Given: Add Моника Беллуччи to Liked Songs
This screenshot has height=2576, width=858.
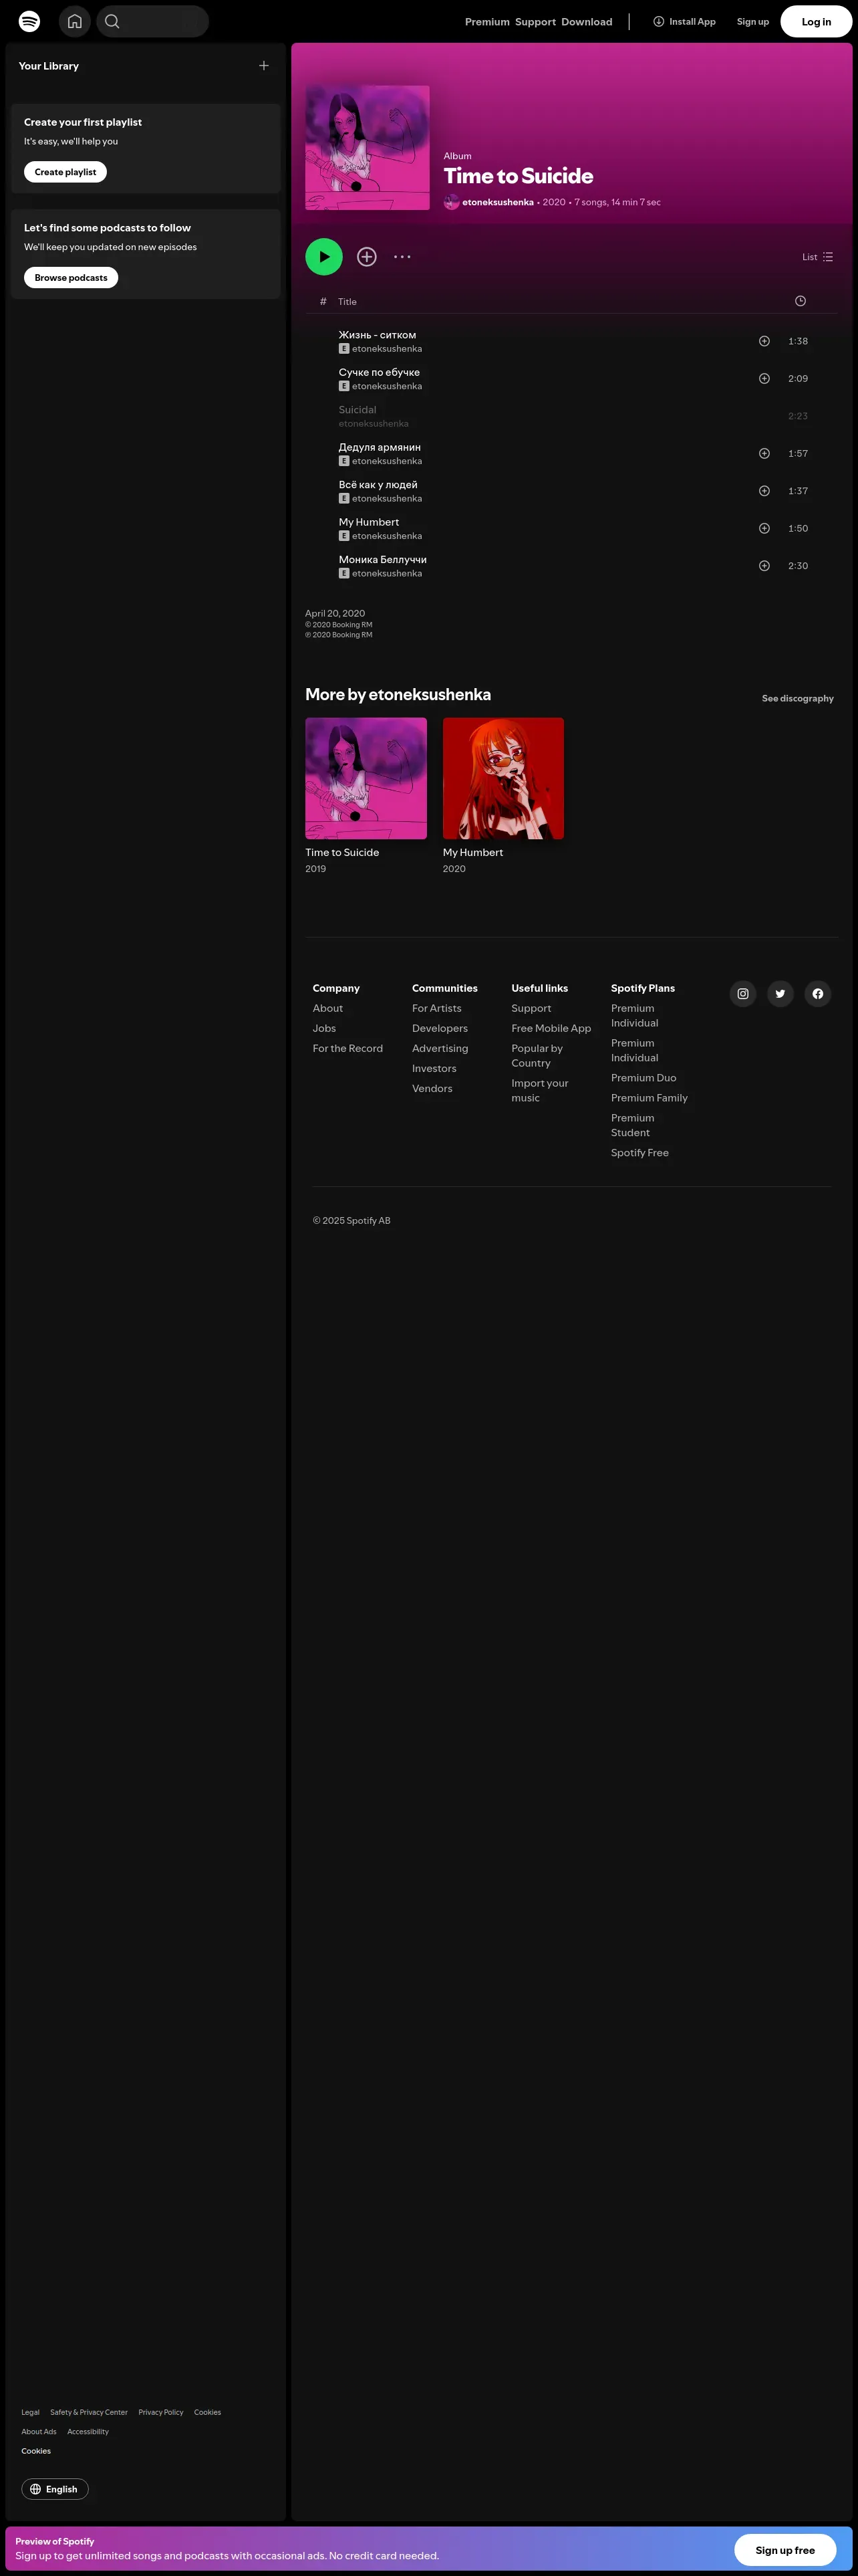Looking at the screenshot, I should click(764, 566).
